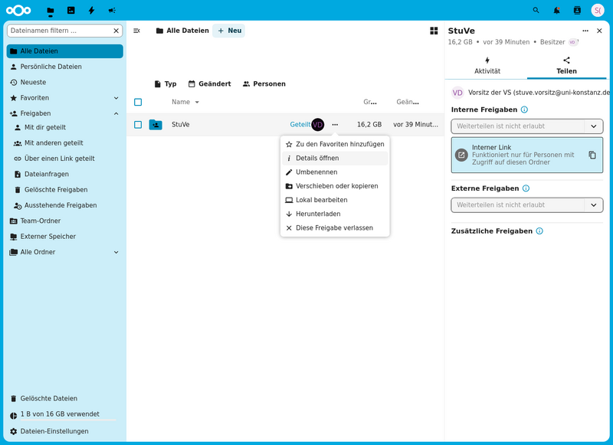Click the Neu button in the breadcrumb bar
613x445 pixels.
(228, 31)
